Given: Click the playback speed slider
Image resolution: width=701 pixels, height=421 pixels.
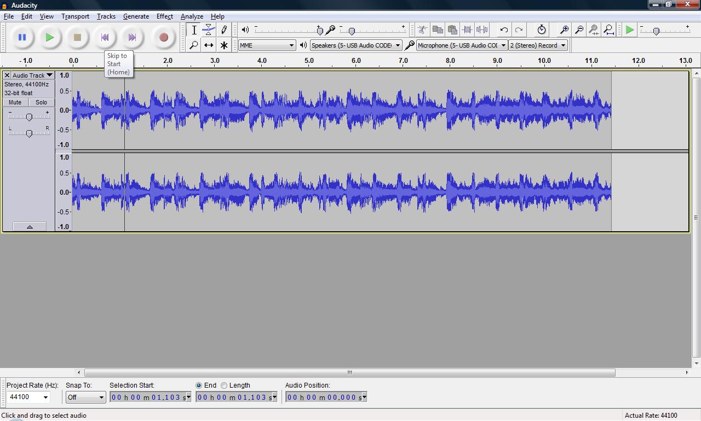Looking at the screenshot, I should [x=665, y=30].
